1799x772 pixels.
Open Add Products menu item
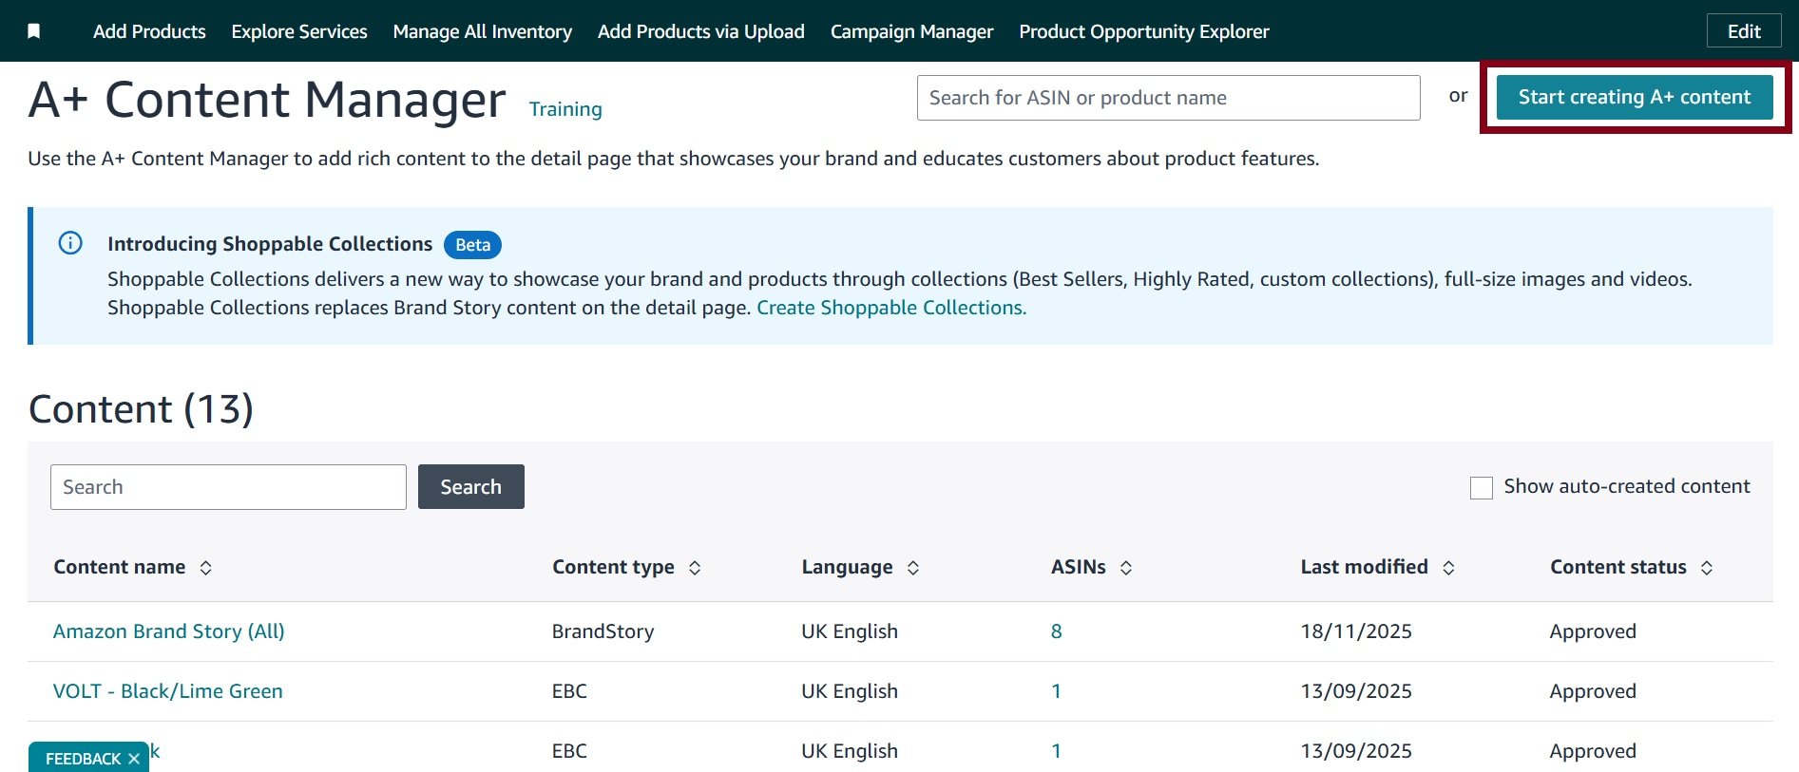[149, 31]
